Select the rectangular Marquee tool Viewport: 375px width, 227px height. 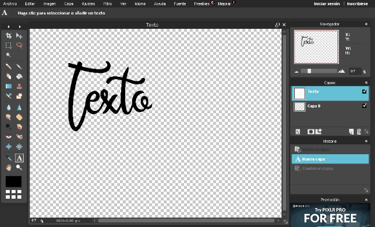(9, 45)
